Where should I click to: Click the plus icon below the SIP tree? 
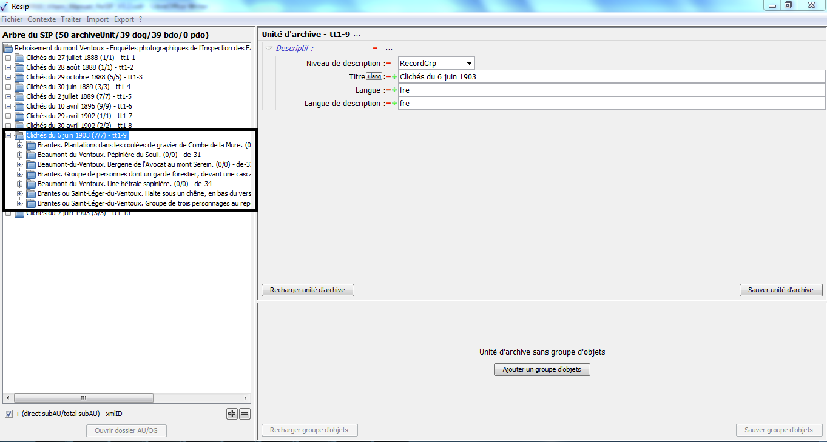pos(232,414)
